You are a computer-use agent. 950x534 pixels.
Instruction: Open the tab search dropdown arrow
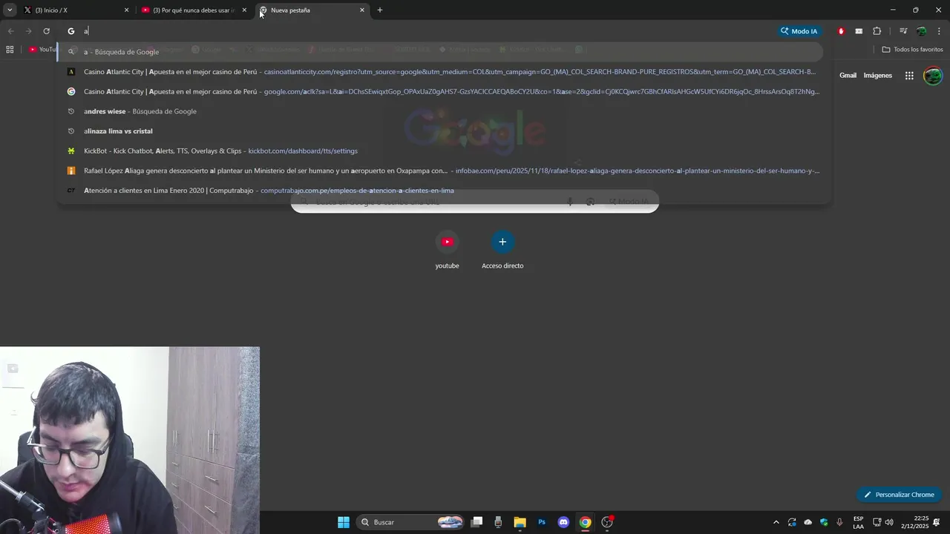click(x=10, y=10)
